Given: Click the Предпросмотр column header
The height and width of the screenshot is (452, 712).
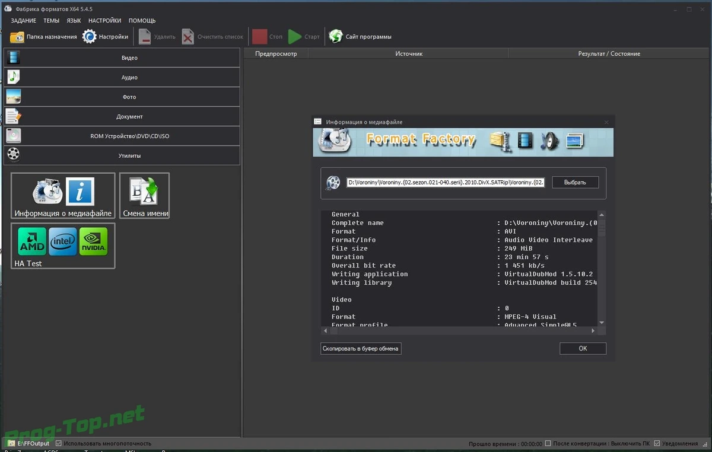Looking at the screenshot, I should tap(276, 53).
